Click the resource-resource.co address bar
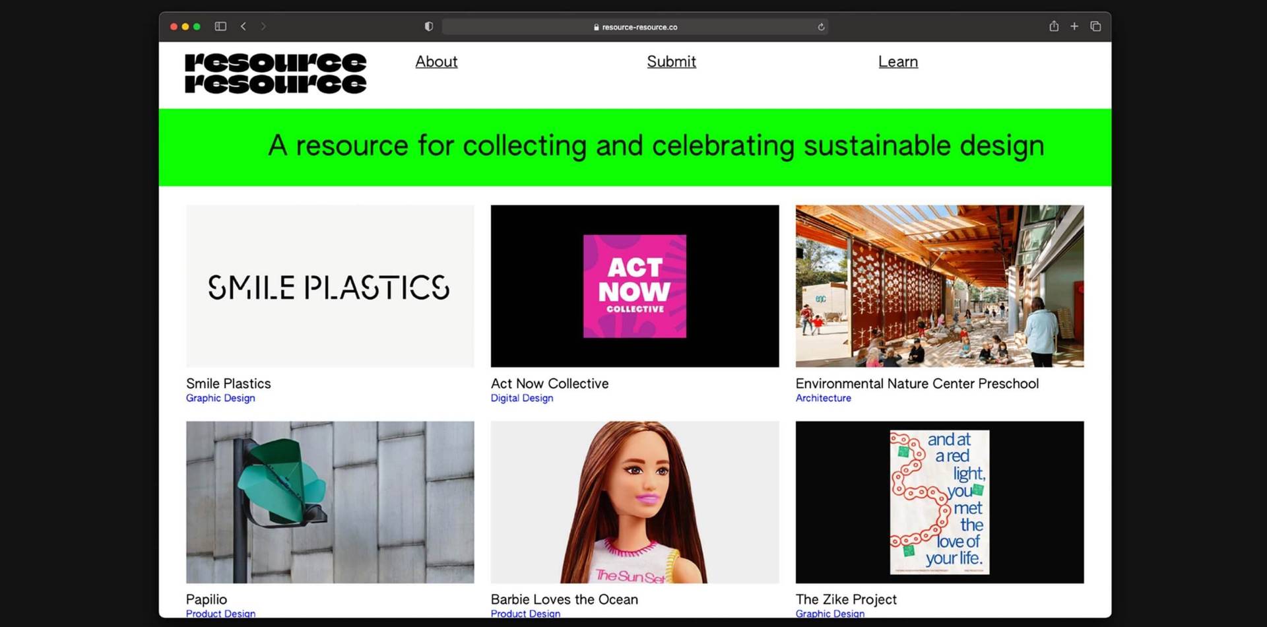The height and width of the screenshot is (627, 1267). coord(635,27)
